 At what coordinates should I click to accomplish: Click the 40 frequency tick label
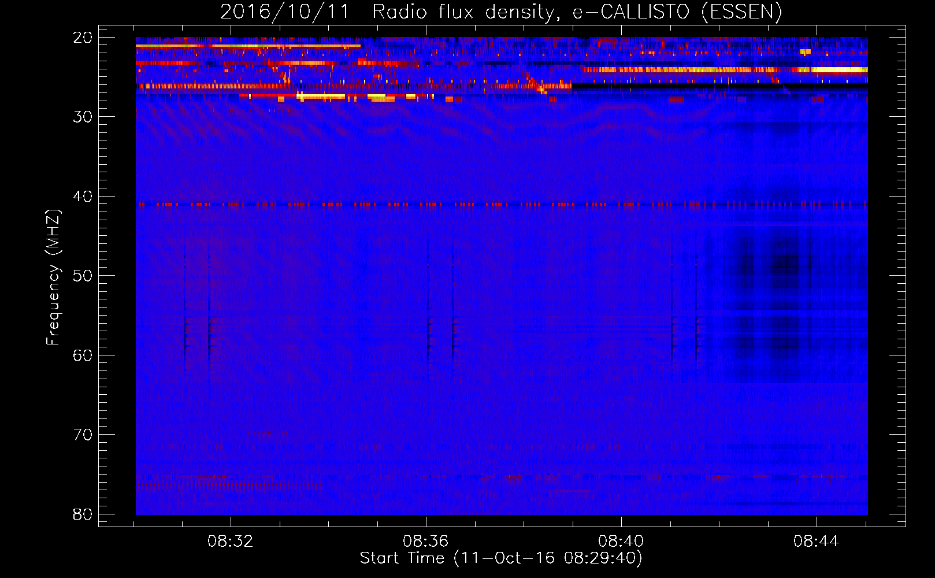coord(83,197)
